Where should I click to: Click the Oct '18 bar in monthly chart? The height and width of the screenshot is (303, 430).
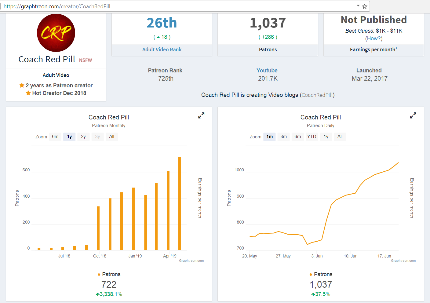point(98,228)
